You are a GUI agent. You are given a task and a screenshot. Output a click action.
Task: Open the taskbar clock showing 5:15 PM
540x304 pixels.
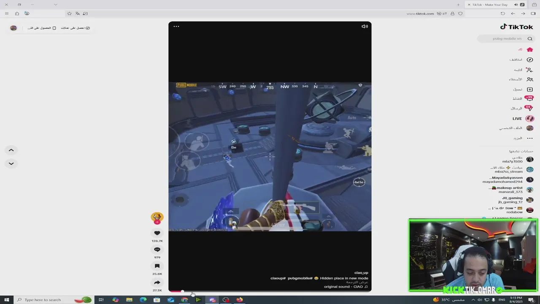516,300
